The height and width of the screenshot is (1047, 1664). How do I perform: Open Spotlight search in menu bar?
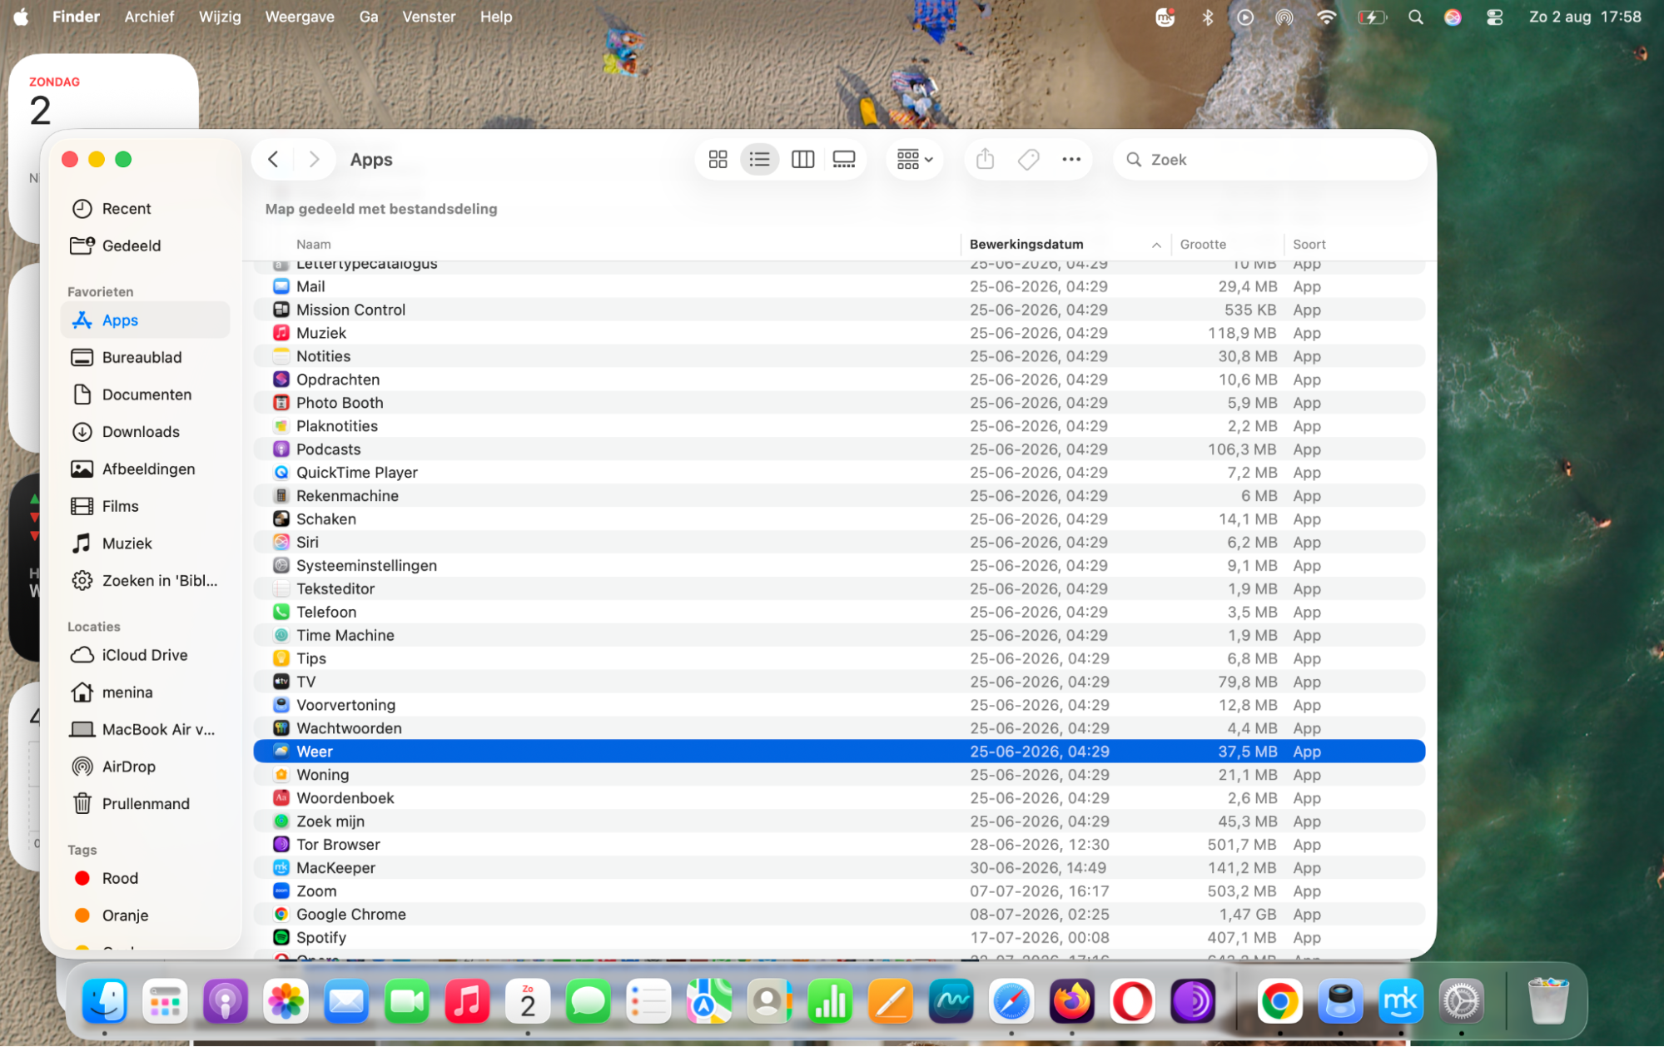click(x=1415, y=17)
